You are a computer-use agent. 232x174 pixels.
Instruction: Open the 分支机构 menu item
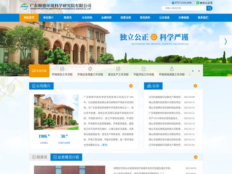[87, 18]
